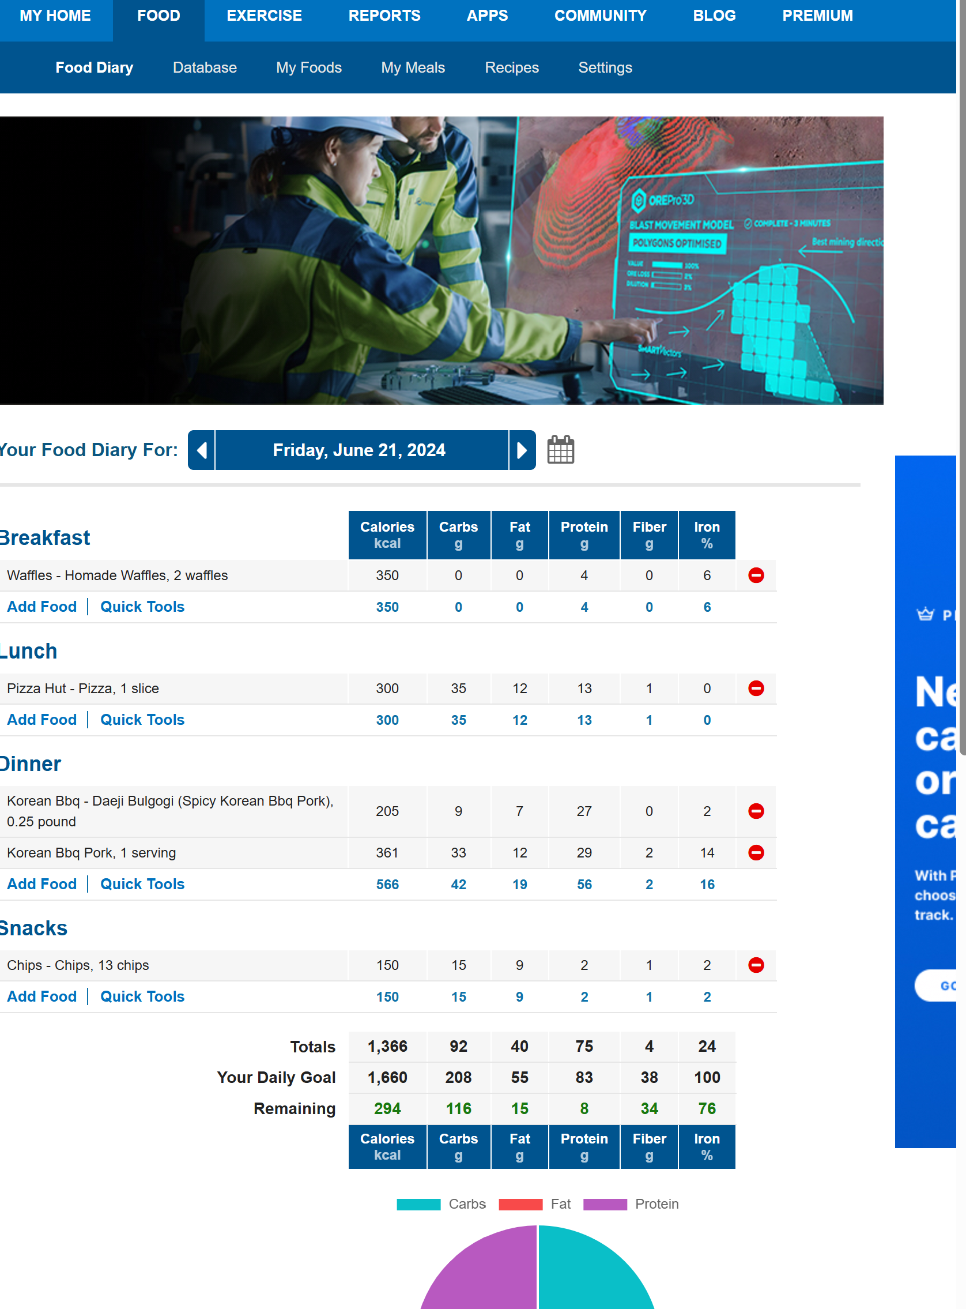Click the top Fiber g column header
This screenshot has width=966, height=1309.
point(649,535)
